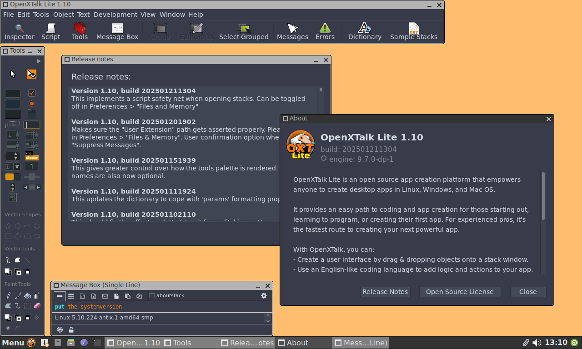Select the Edit pointer tool in Tools

(31, 74)
